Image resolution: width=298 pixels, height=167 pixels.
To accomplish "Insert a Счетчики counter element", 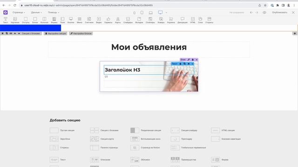I will tap(89, 20).
